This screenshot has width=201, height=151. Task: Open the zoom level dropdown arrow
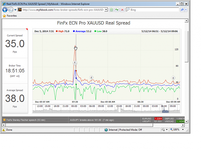point(183,129)
